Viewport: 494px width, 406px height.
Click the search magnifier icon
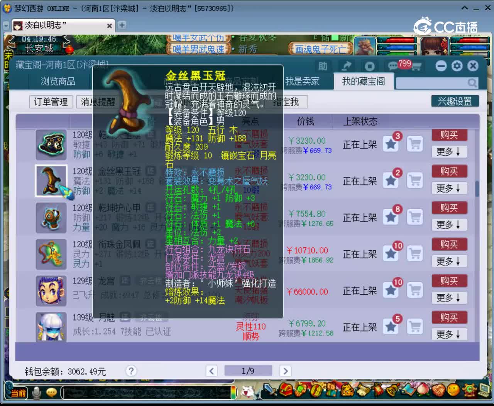[472, 83]
